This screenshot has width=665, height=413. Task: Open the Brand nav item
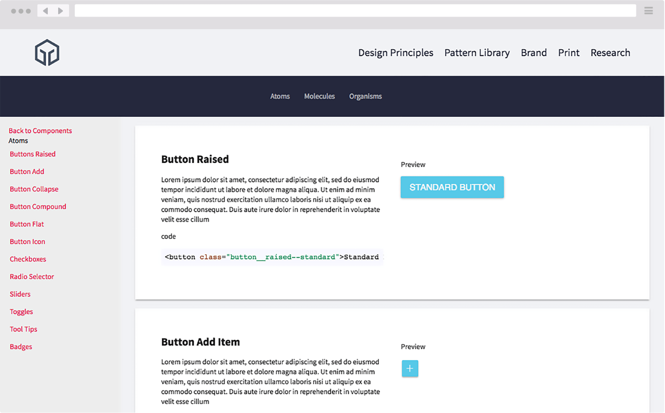click(534, 53)
